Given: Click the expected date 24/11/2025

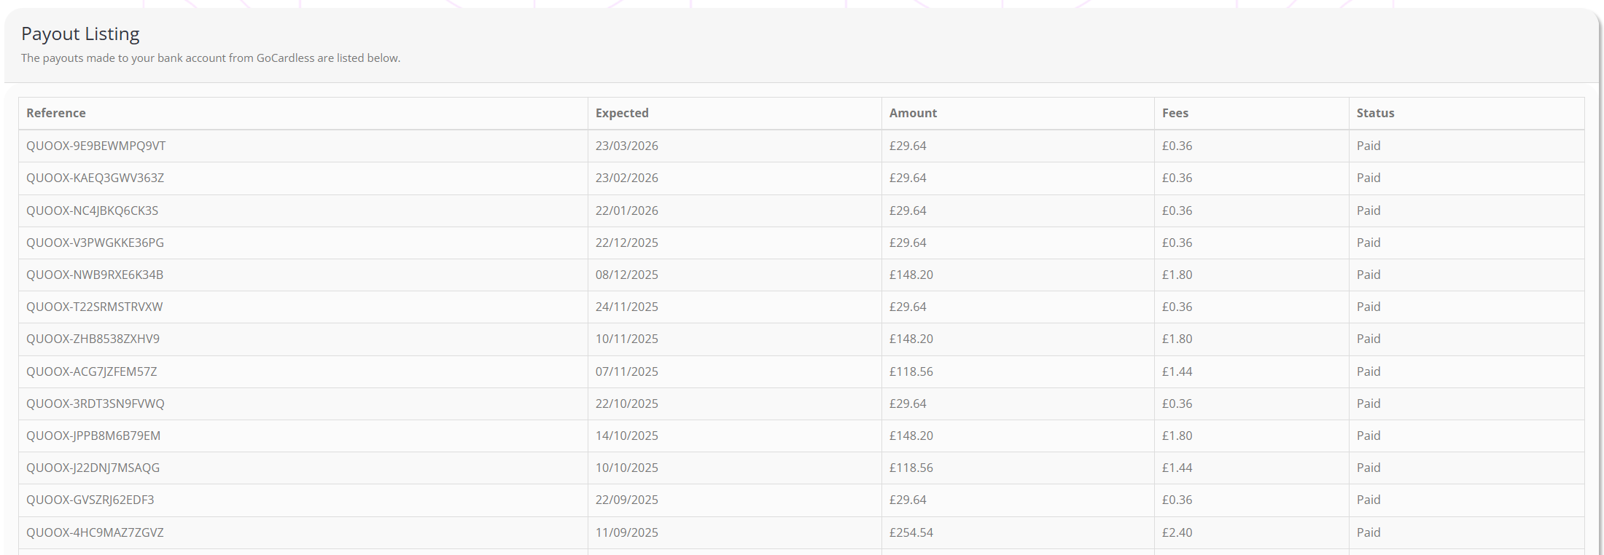Looking at the screenshot, I should point(626,307).
